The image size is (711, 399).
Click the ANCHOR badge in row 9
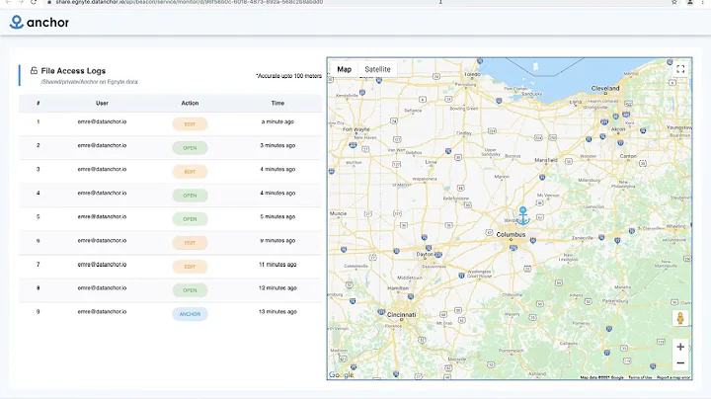pos(190,314)
